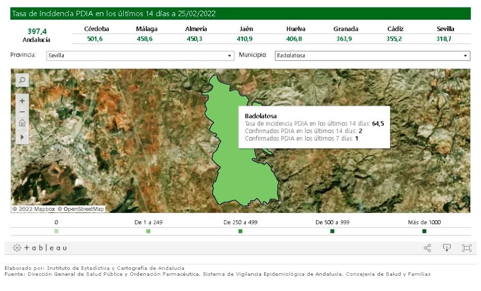Screen dimensions: 481x291
Task: Click the map search magnifier icon
Action: (22, 80)
